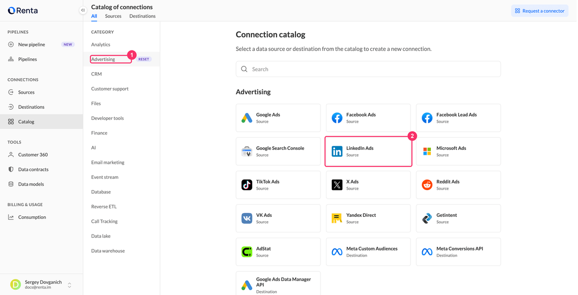Switch to the Destinations tab

pos(142,16)
